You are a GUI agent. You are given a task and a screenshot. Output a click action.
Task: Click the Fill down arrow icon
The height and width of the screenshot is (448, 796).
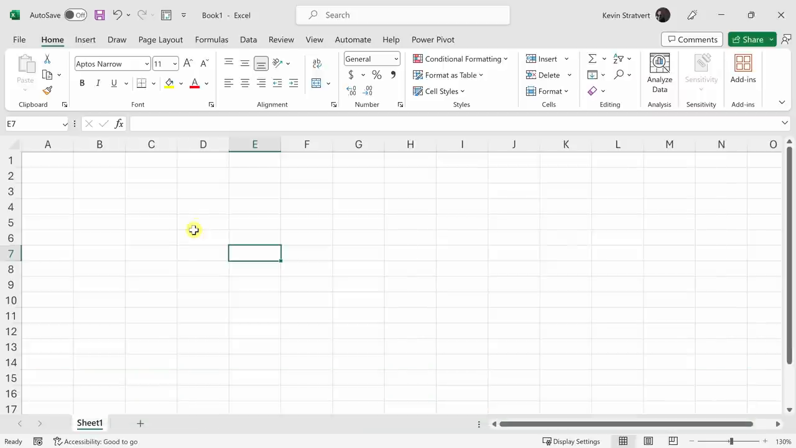(592, 75)
